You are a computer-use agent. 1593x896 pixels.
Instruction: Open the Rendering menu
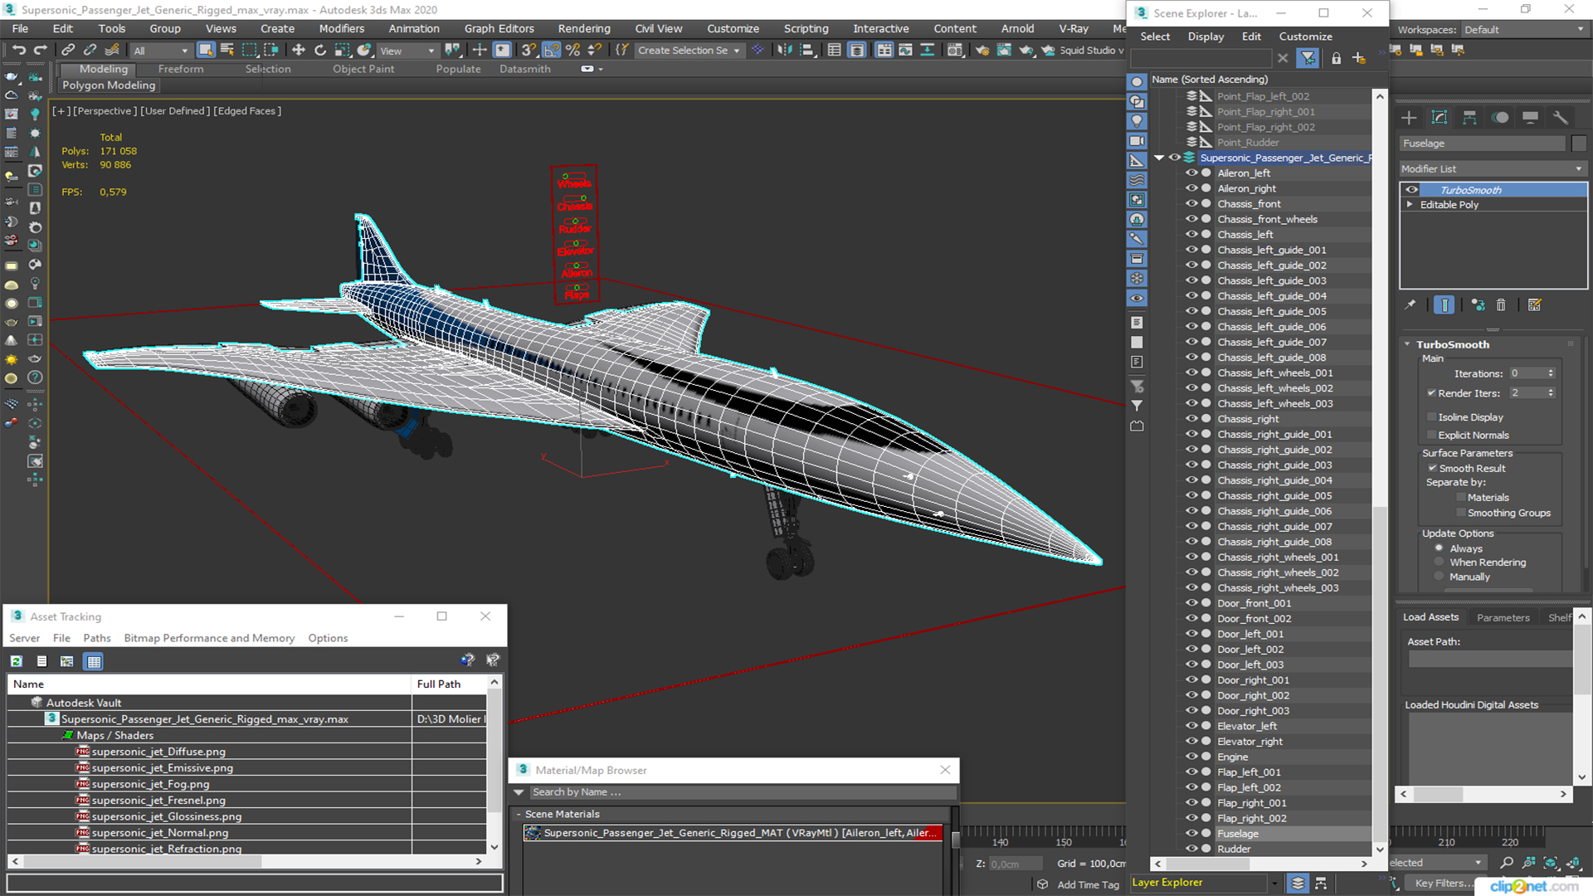coord(583,28)
